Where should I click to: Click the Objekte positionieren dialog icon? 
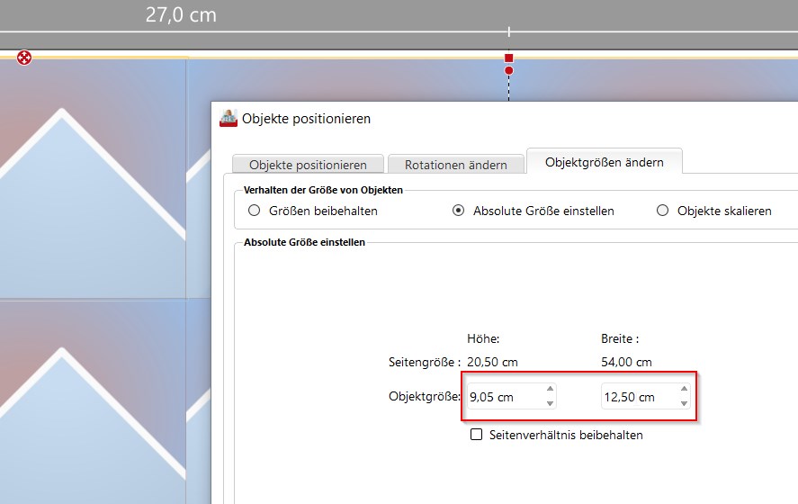click(229, 118)
